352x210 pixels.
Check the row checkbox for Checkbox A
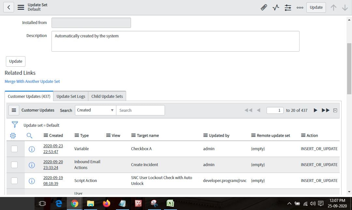14,149
